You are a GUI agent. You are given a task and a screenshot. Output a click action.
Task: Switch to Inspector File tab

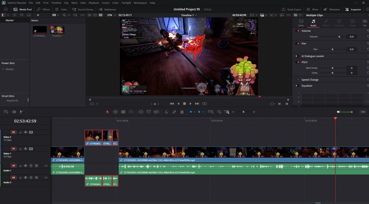365,23
